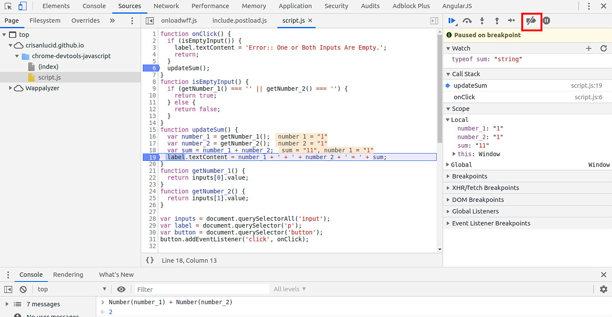Click the console Filter input field

pyautogui.click(x=202, y=289)
